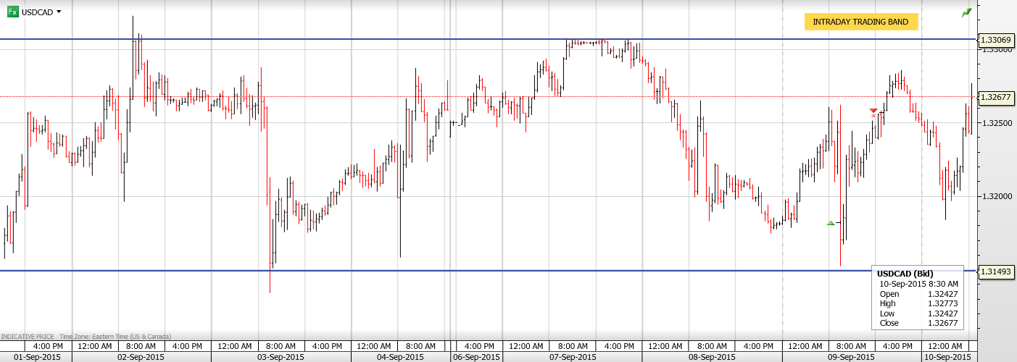Click the green chart arrow icon at top right
Image resolution: width=1017 pixels, height=362 pixels.
pos(966,13)
